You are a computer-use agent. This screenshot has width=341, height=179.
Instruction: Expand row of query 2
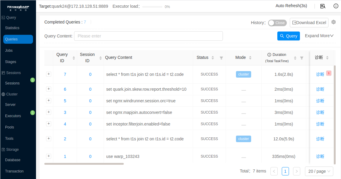tap(49, 139)
